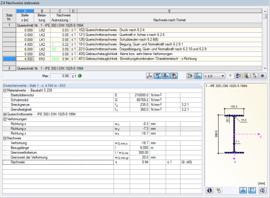The height and width of the screenshot is (198, 270).
Task: Select the Bezugslänge row
Action: point(102,148)
